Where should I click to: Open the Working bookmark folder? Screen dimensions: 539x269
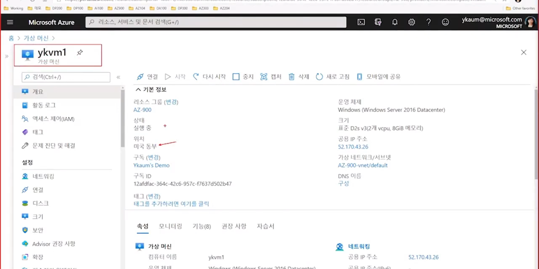(x=13, y=8)
